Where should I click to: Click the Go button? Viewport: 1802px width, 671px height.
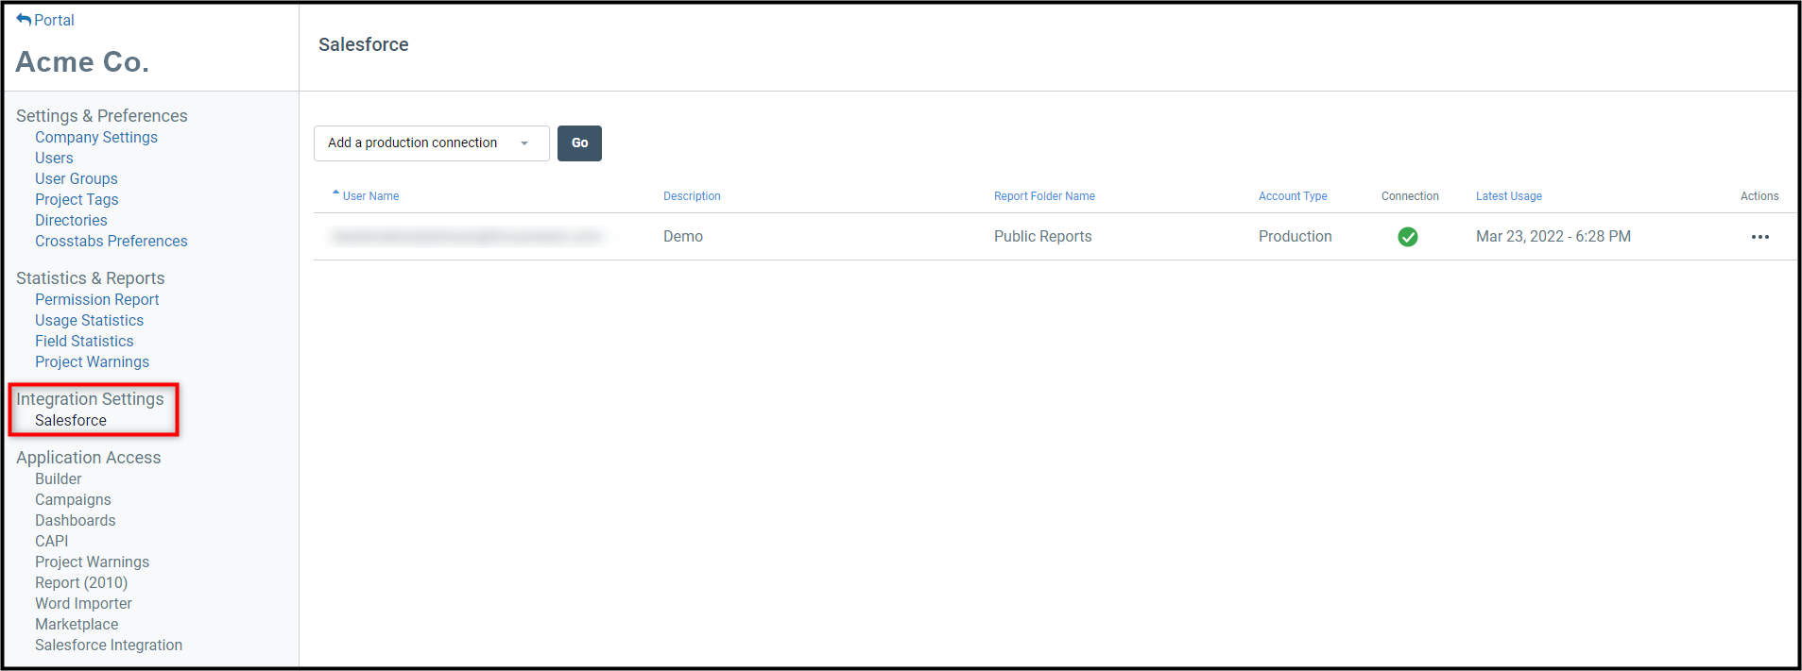click(x=579, y=143)
